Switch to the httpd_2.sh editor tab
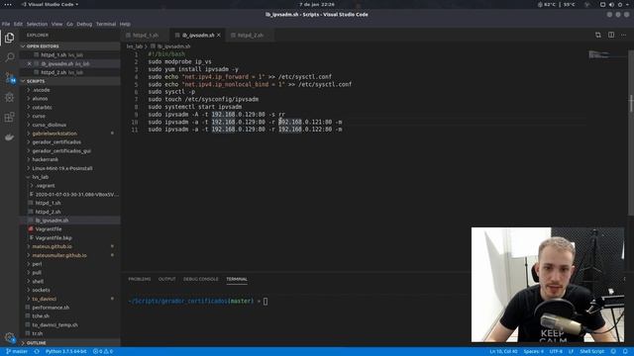Viewport: 634px width, 356px height. click(251, 36)
